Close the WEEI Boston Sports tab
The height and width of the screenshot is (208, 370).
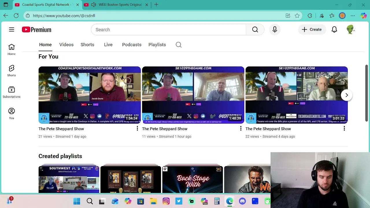147,5
